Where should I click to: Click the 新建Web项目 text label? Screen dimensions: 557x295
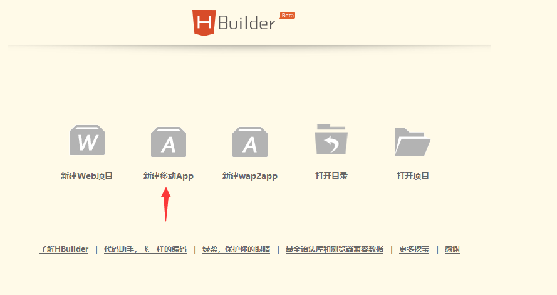pyautogui.click(x=87, y=176)
